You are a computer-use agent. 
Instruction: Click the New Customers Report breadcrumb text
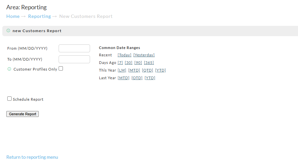[x=86, y=16]
